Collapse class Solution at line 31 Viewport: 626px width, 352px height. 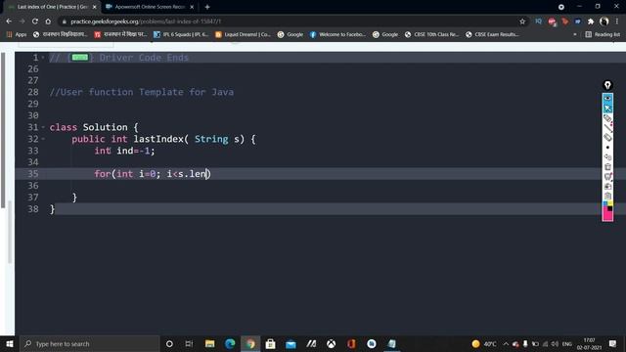click(43, 127)
